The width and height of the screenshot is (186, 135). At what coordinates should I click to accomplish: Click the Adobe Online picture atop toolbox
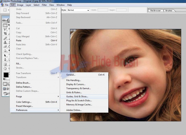point(6,19)
